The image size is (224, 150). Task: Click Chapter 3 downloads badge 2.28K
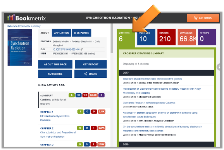point(101,144)
